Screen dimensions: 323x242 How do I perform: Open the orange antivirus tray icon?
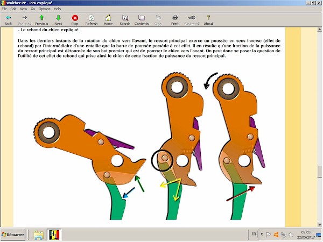276,234
